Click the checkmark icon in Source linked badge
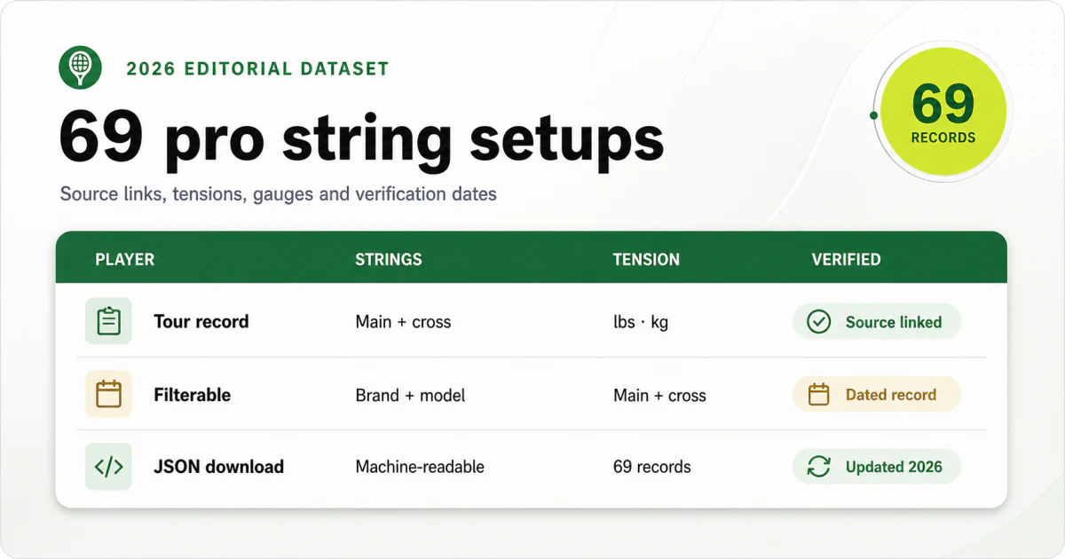Viewport: 1065px width, 559px height. [x=819, y=322]
